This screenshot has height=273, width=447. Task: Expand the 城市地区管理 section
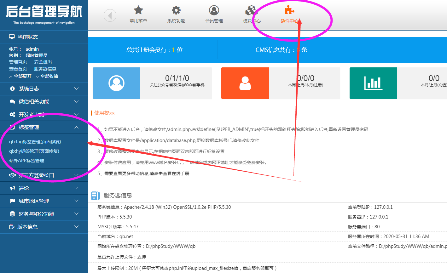pos(44,201)
